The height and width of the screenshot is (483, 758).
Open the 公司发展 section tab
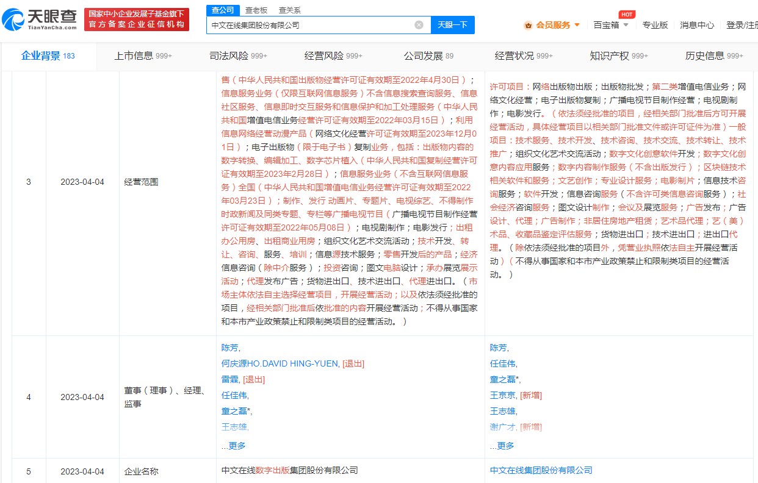pos(428,56)
